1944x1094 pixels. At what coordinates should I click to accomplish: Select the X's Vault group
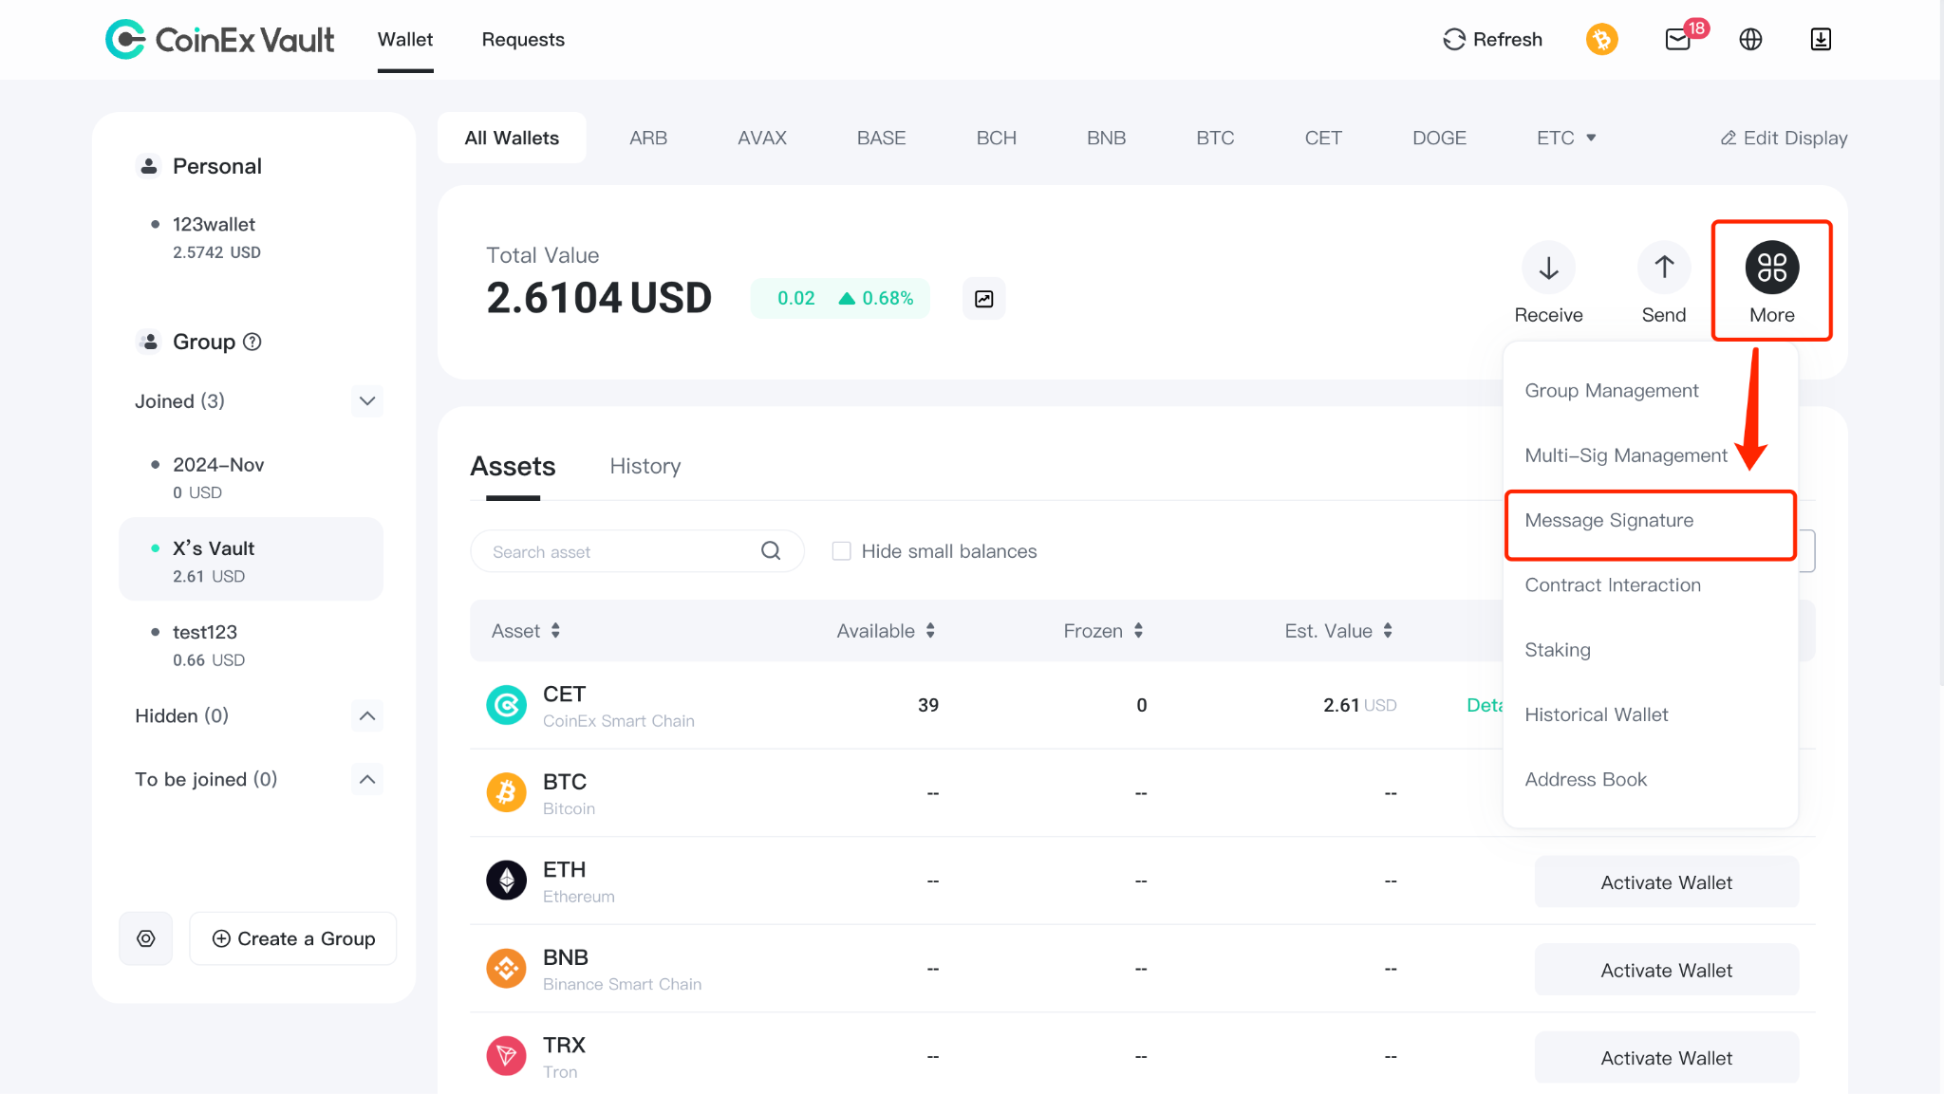tap(252, 561)
